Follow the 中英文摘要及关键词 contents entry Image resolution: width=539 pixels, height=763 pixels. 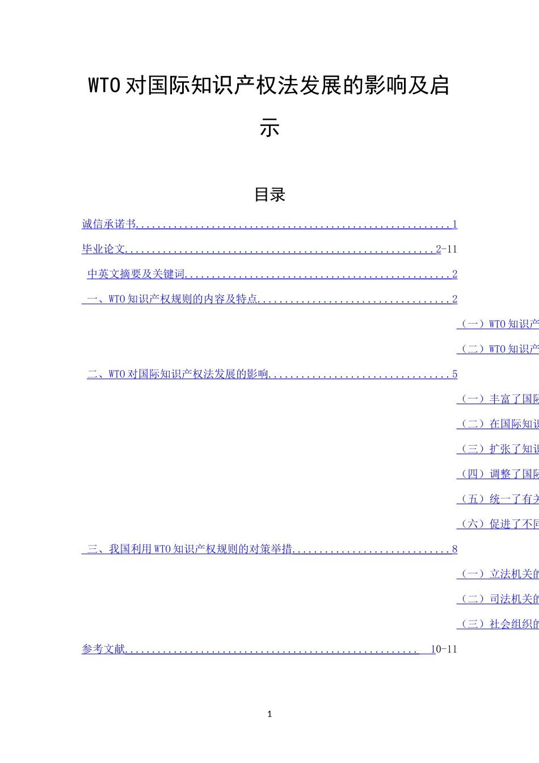[x=272, y=274]
